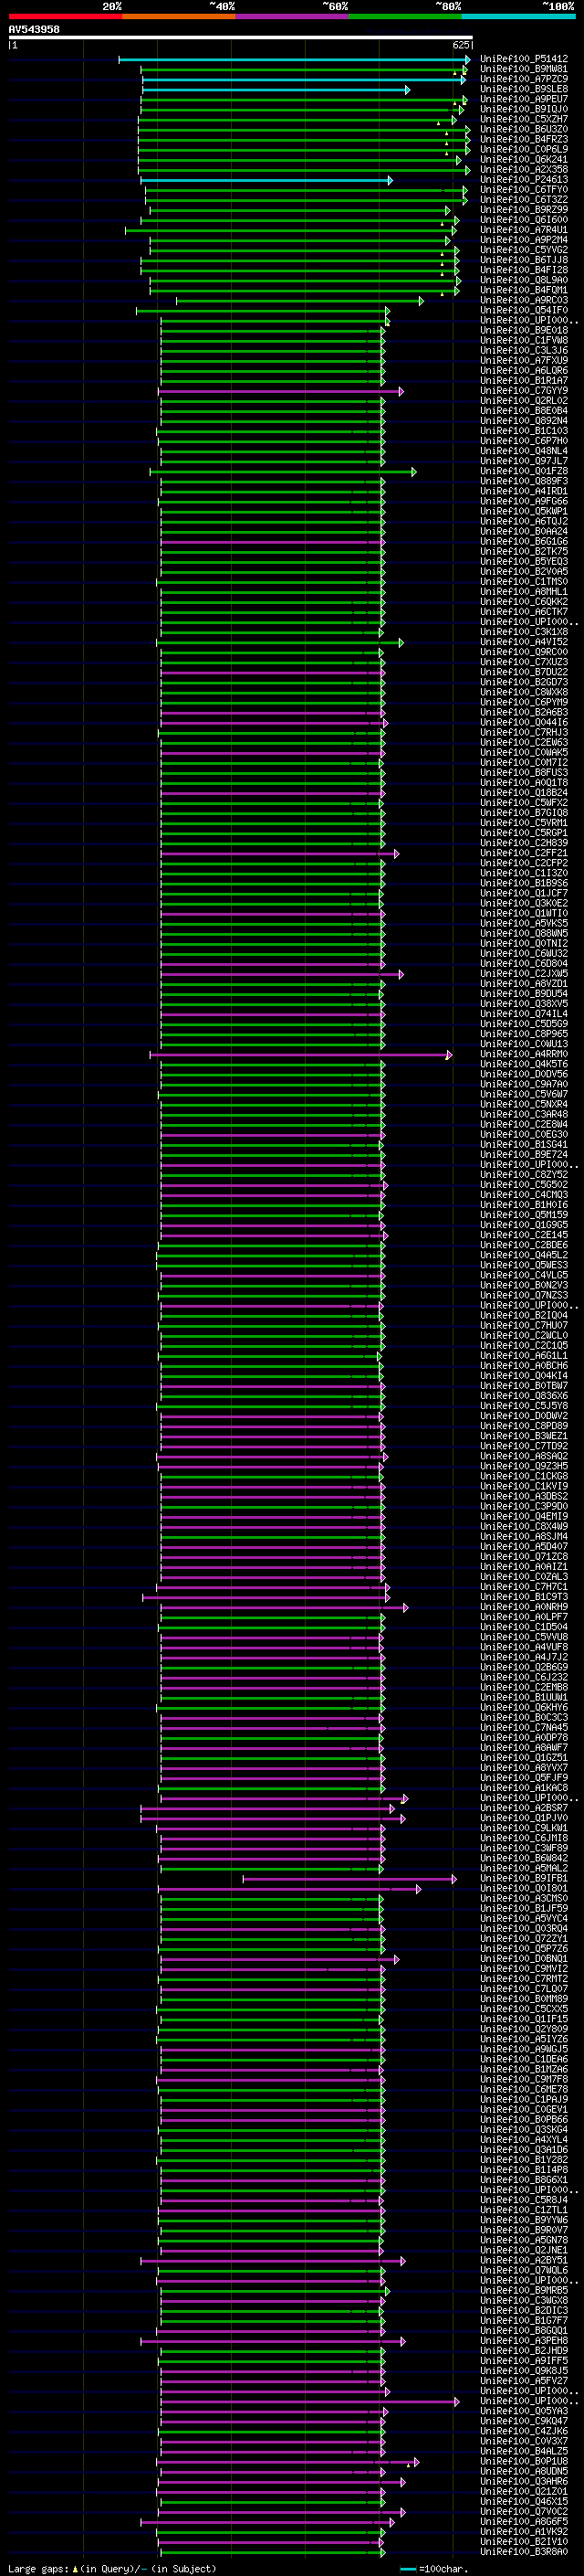Click the UniRef100_B9E724 label
Image resolution: width=584 pixels, height=2576 pixels.
pos(524,1156)
